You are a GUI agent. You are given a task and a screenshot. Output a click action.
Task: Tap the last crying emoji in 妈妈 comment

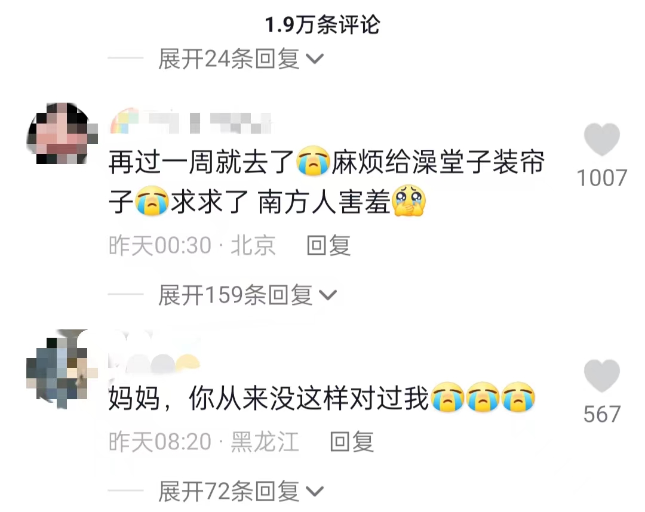tap(518, 397)
